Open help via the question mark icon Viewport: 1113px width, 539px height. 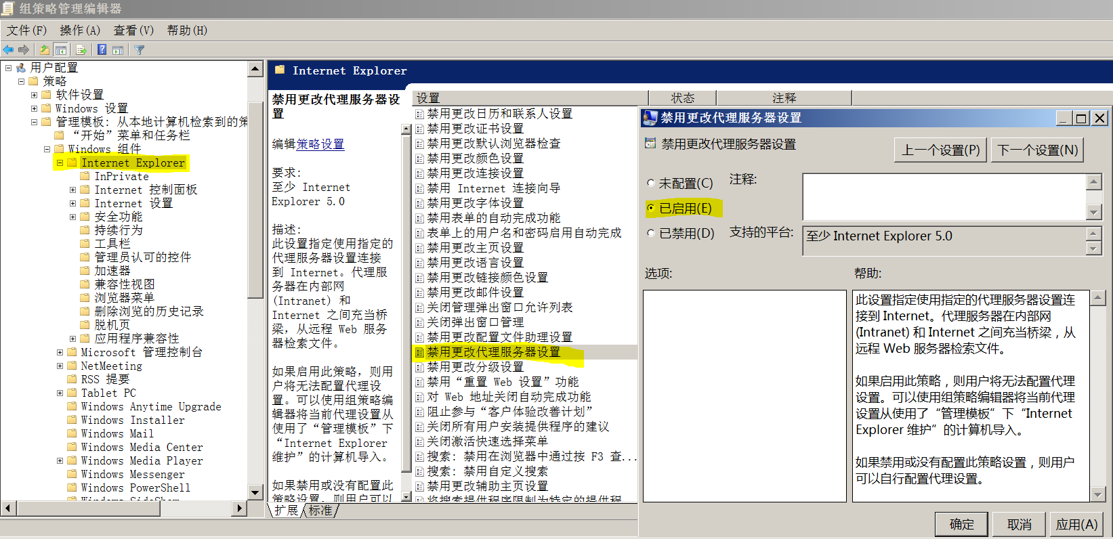[x=102, y=49]
